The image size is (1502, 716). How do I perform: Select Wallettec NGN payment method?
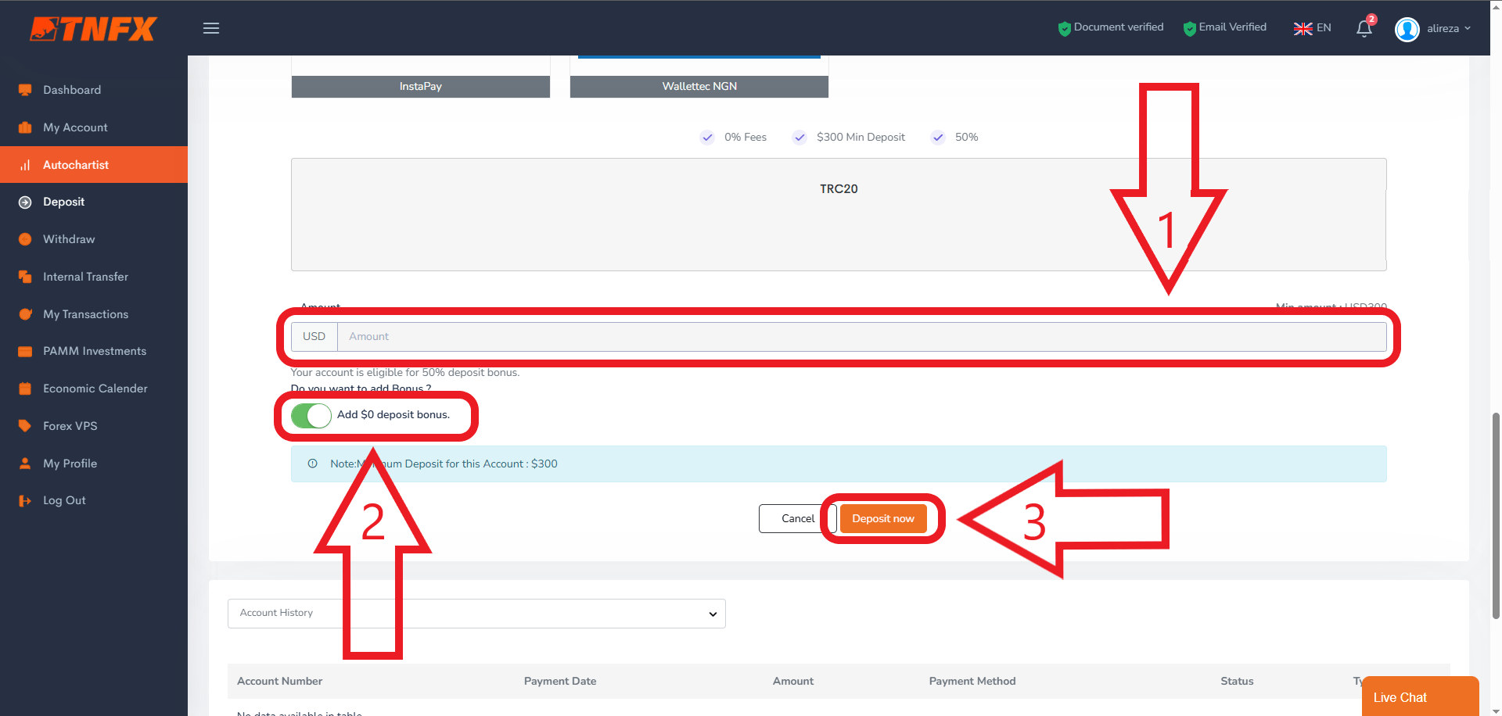click(699, 87)
